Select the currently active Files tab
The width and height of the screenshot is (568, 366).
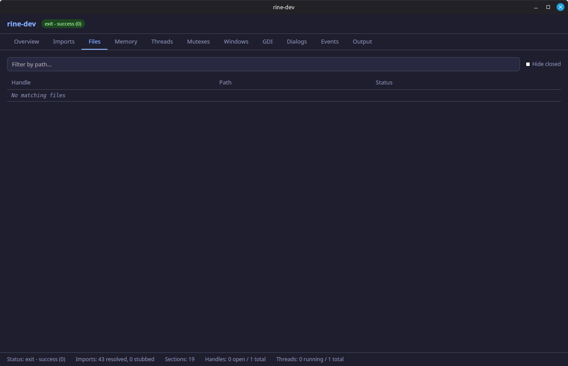pos(94,41)
